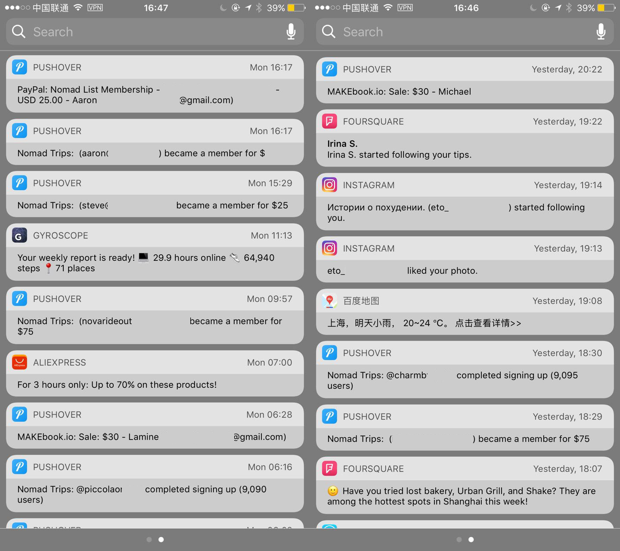Tap the Foursquare icon on the Irina S. notification

pos(329,121)
